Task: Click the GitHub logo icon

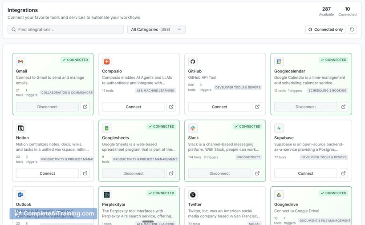Action: (193, 62)
